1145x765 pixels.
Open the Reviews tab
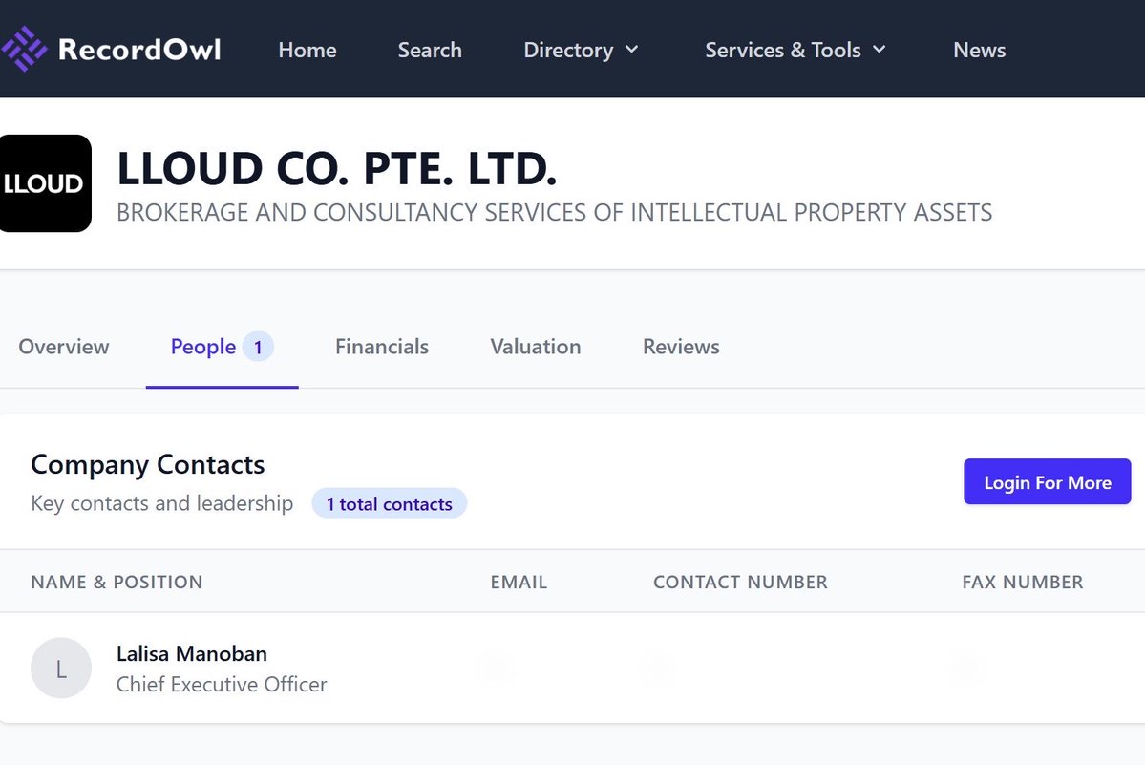click(x=681, y=347)
